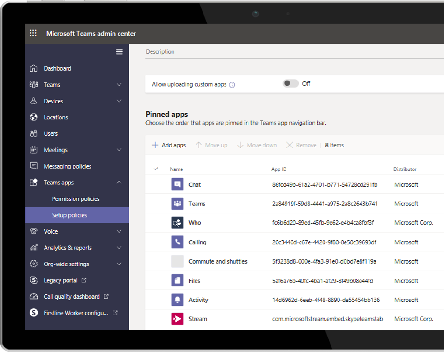This screenshot has width=444, height=352.
Task: Click the Stream app icon
Action: (x=177, y=319)
